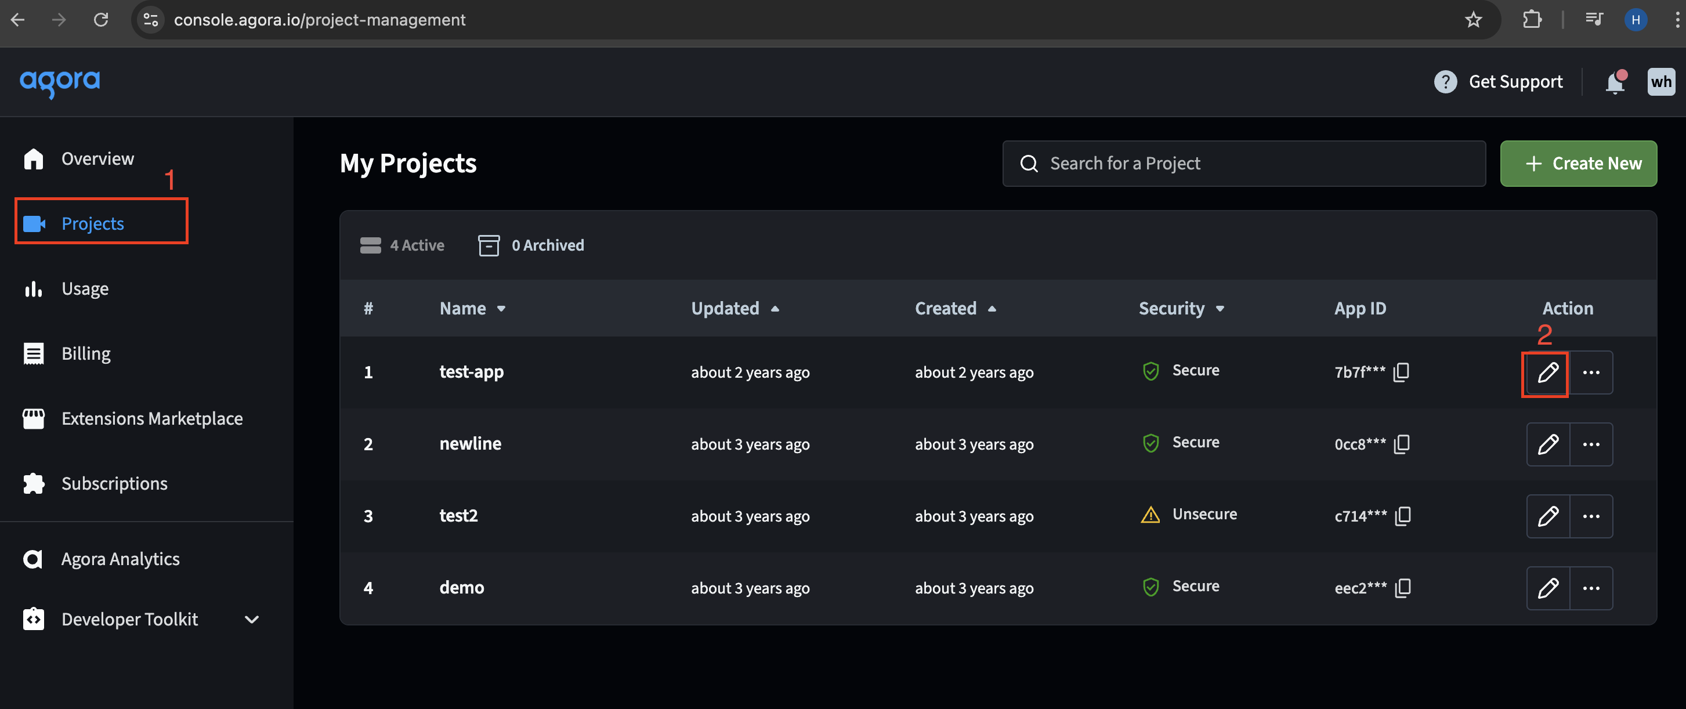Image resolution: width=1686 pixels, height=709 pixels.
Task: Click the Billing document icon
Action: coord(34,353)
